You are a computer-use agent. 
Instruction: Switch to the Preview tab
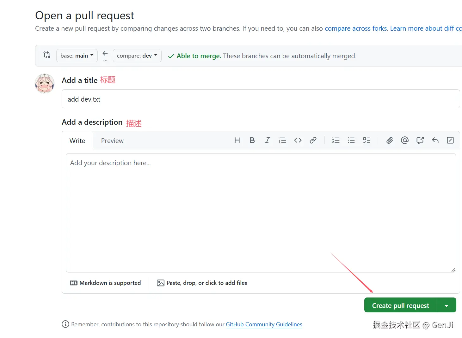point(112,141)
